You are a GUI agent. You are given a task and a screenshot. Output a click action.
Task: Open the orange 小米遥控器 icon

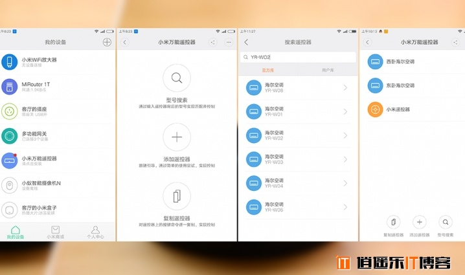pyautogui.click(x=375, y=109)
